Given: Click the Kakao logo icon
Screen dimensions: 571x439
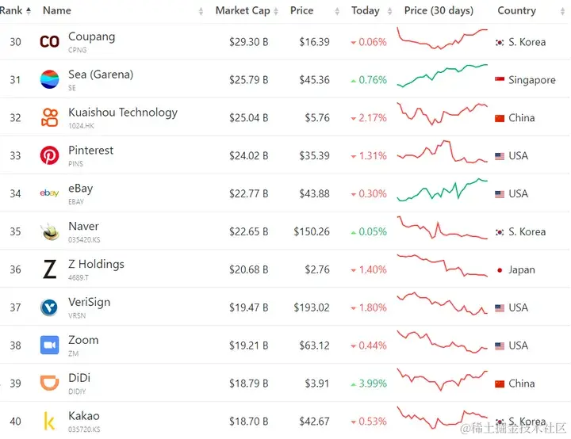Looking at the screenshot, I should [49, 422].
